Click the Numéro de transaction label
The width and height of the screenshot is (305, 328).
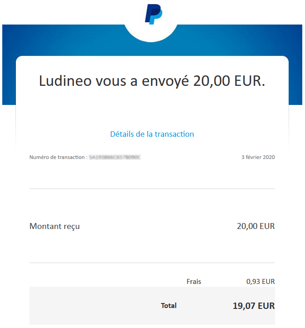coord(58,157)
